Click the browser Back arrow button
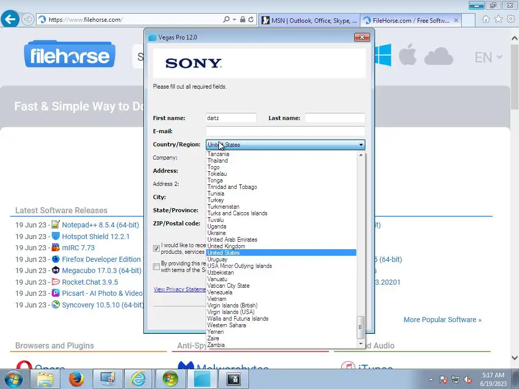The width and height of the screenshot is (519, 389). (10, 19)
